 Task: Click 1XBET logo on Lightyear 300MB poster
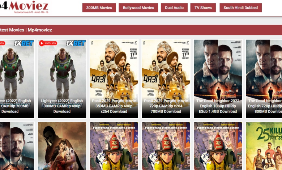point(76,43)
